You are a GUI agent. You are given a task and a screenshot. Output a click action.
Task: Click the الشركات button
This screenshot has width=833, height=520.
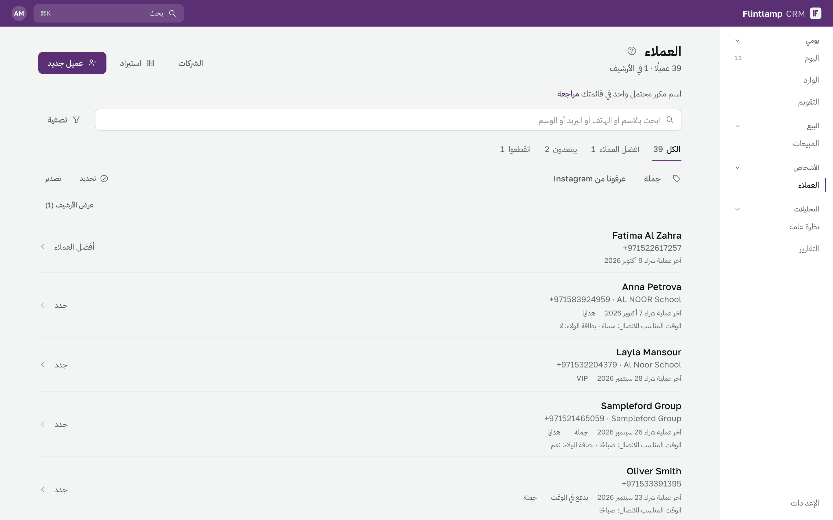click(x=191, y=63)
